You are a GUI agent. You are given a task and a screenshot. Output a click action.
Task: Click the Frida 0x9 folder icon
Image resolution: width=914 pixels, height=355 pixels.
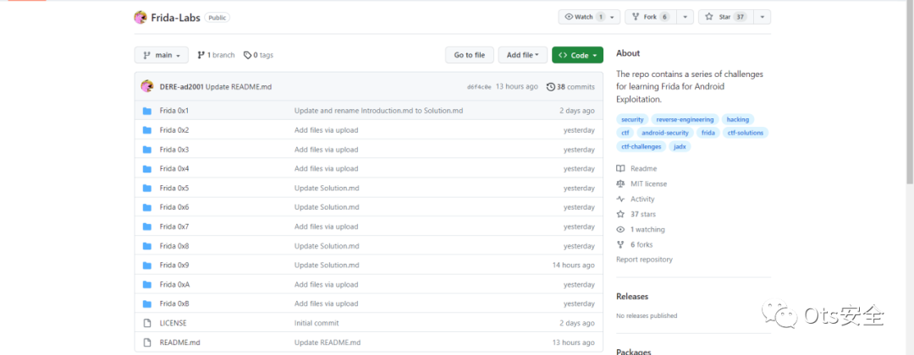147,265
